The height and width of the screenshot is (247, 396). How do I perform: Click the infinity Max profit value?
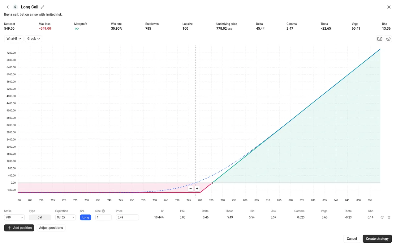click(76, 29)
